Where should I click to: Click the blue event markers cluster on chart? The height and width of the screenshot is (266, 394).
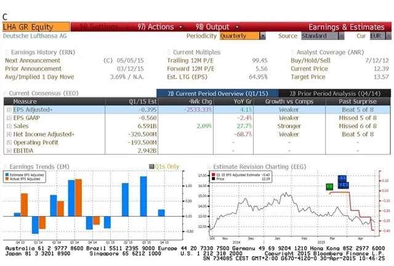(343, 182)
